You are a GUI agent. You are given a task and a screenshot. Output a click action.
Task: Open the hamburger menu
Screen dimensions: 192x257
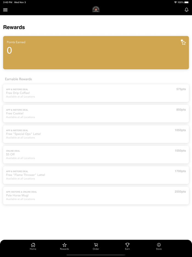click(5, 10)
